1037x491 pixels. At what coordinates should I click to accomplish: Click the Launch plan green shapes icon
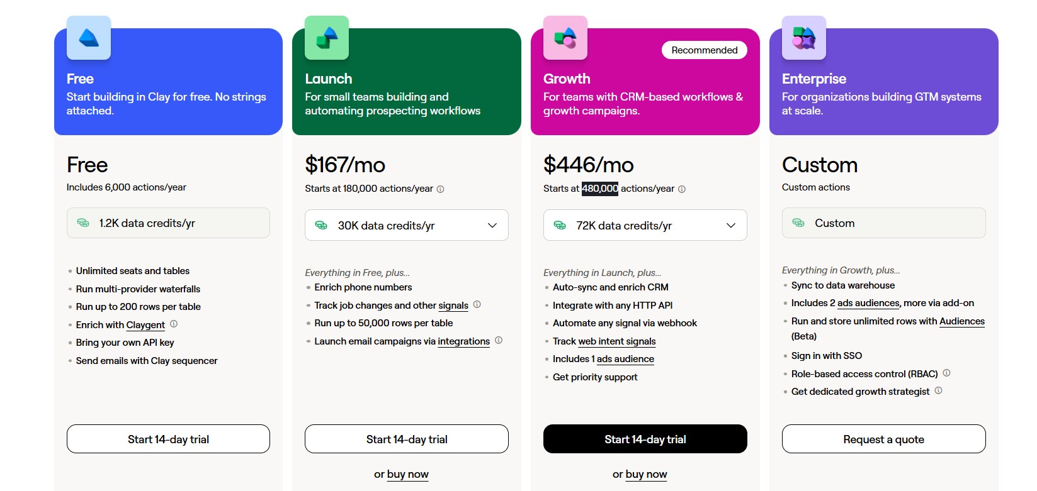pos(327,38)
